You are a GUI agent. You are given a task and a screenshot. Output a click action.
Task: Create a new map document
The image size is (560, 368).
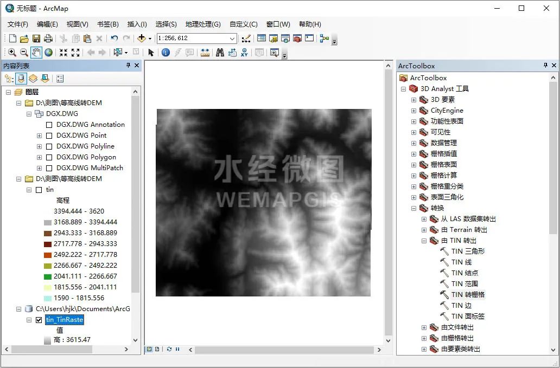[12, 38]
